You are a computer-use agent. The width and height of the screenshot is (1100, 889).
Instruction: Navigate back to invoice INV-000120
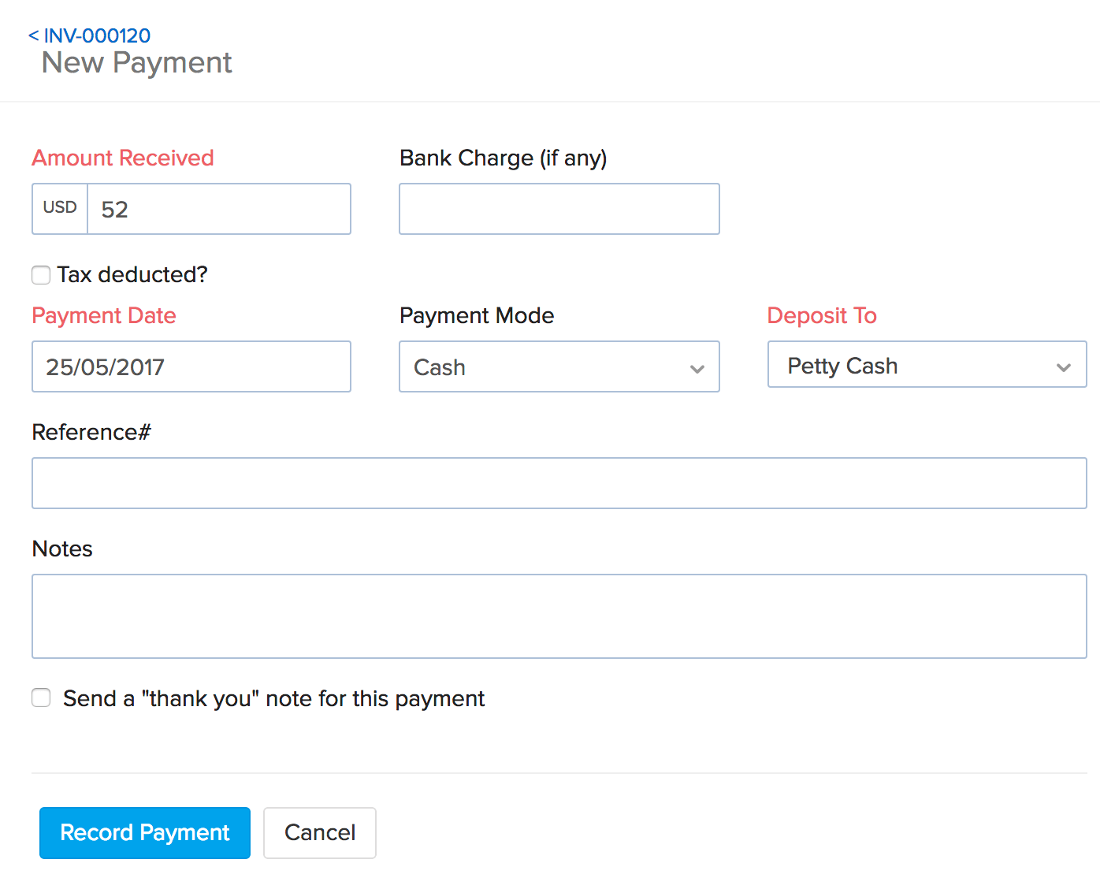click(x=89, y=35)
